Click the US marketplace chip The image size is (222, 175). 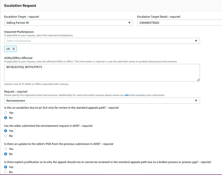pyautogui.click(x=10, y=49)
